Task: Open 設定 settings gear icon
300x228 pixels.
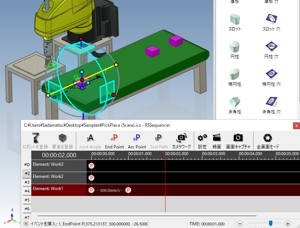Action: 202,138
